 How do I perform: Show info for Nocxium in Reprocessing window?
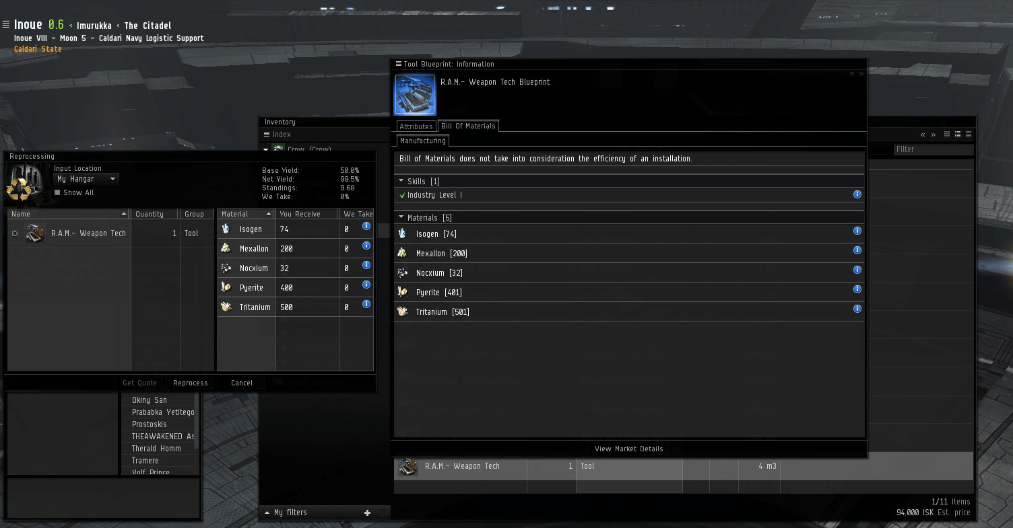[x=366, y=265]
